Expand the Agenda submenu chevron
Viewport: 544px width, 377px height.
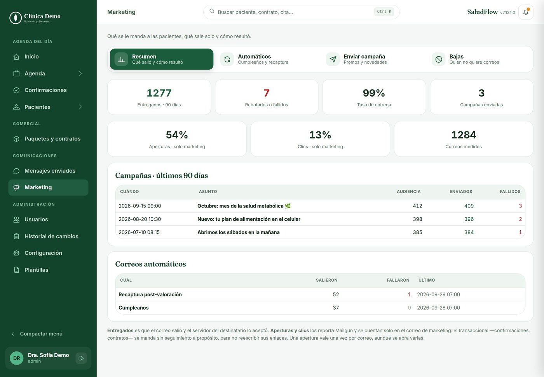click(x=80, y=73)
